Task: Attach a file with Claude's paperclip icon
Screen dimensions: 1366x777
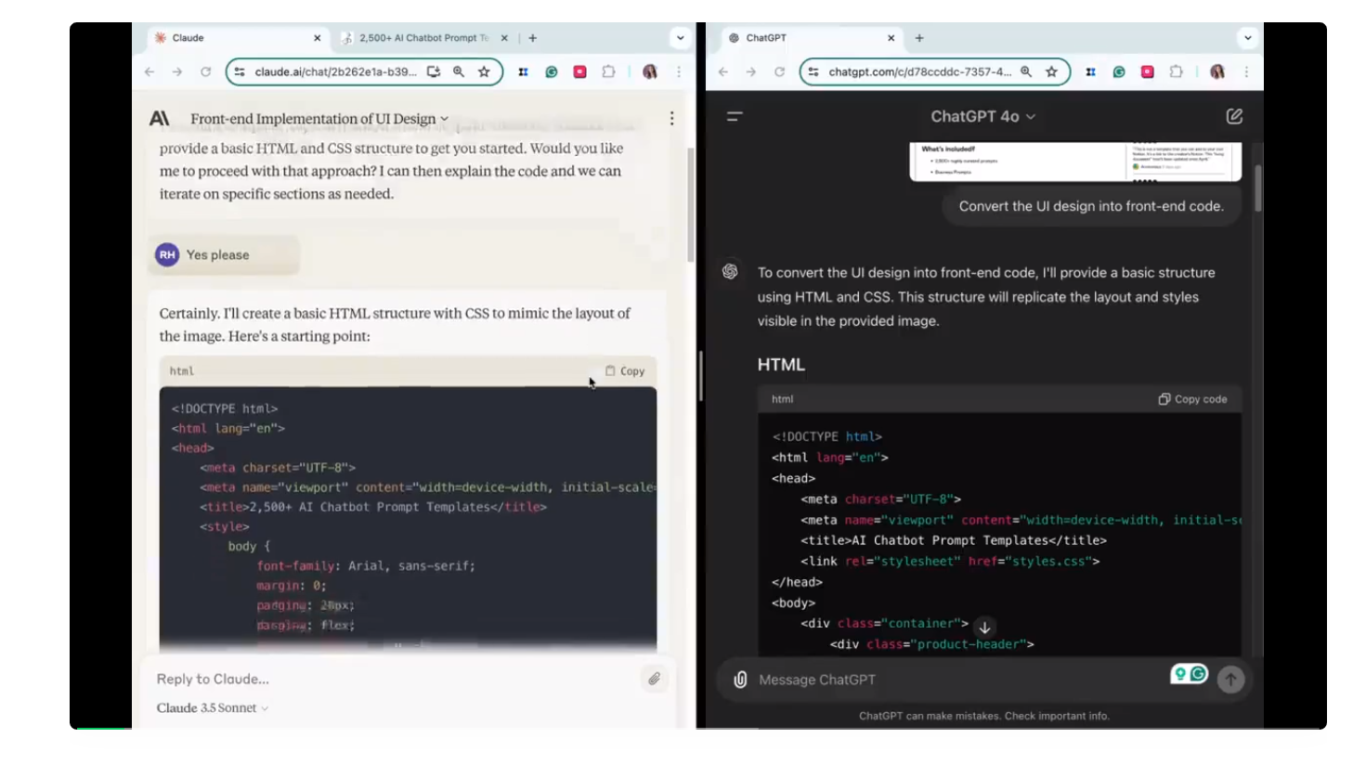Action: (654, 679)
